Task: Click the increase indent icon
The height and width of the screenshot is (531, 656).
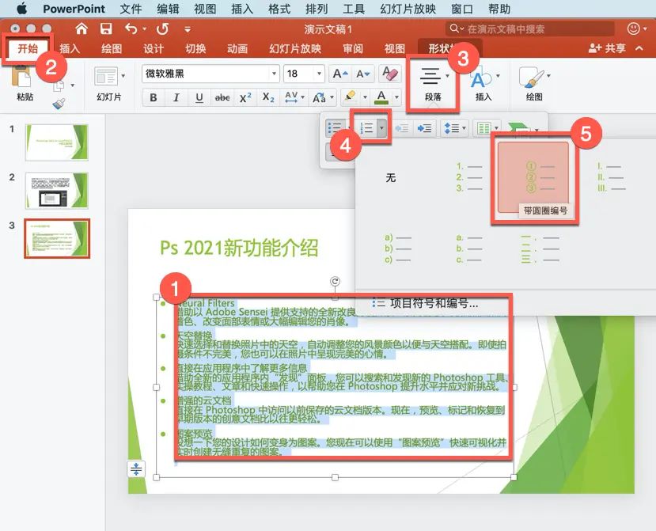Action: click(425, 128)
